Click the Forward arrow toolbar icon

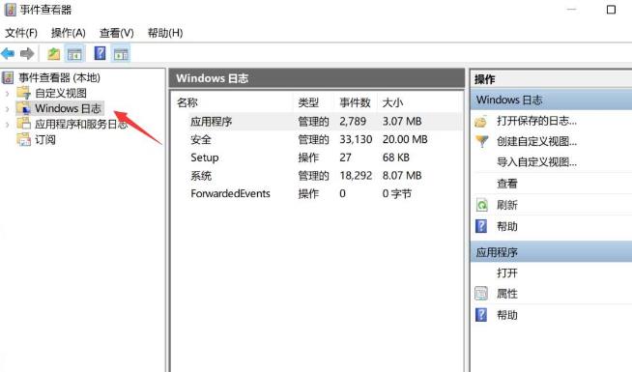click(27, 53)
